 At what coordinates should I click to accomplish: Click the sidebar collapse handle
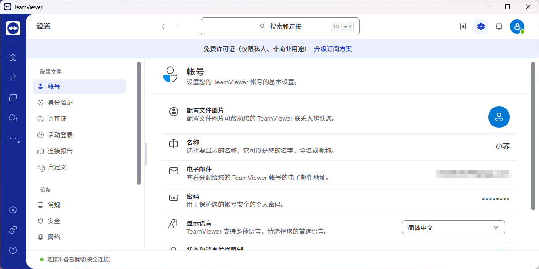(x=146, y=155)
